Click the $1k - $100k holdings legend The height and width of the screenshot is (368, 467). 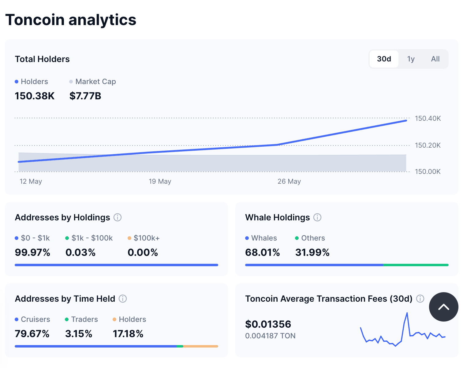point(89,238)
